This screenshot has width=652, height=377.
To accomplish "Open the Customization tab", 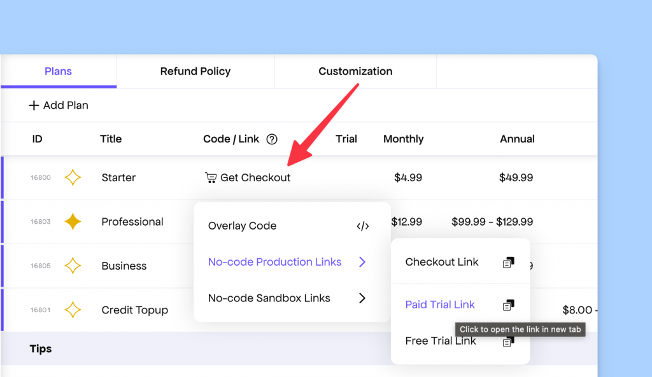I will click(355, 71).
